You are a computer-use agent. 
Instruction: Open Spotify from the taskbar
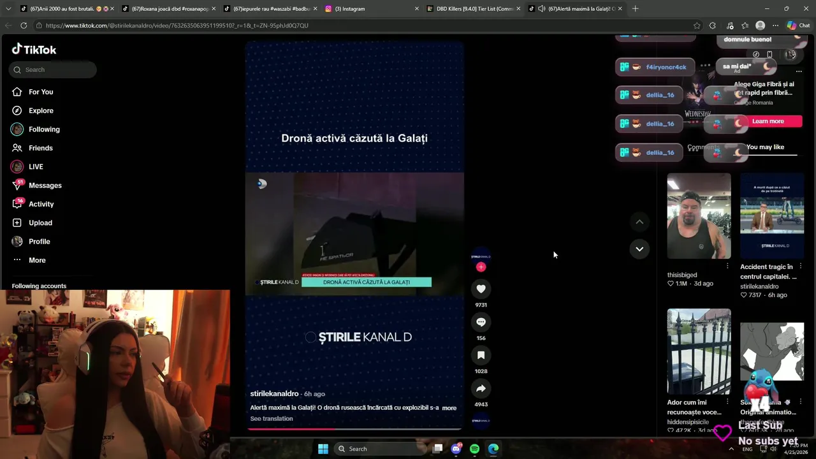474,449
